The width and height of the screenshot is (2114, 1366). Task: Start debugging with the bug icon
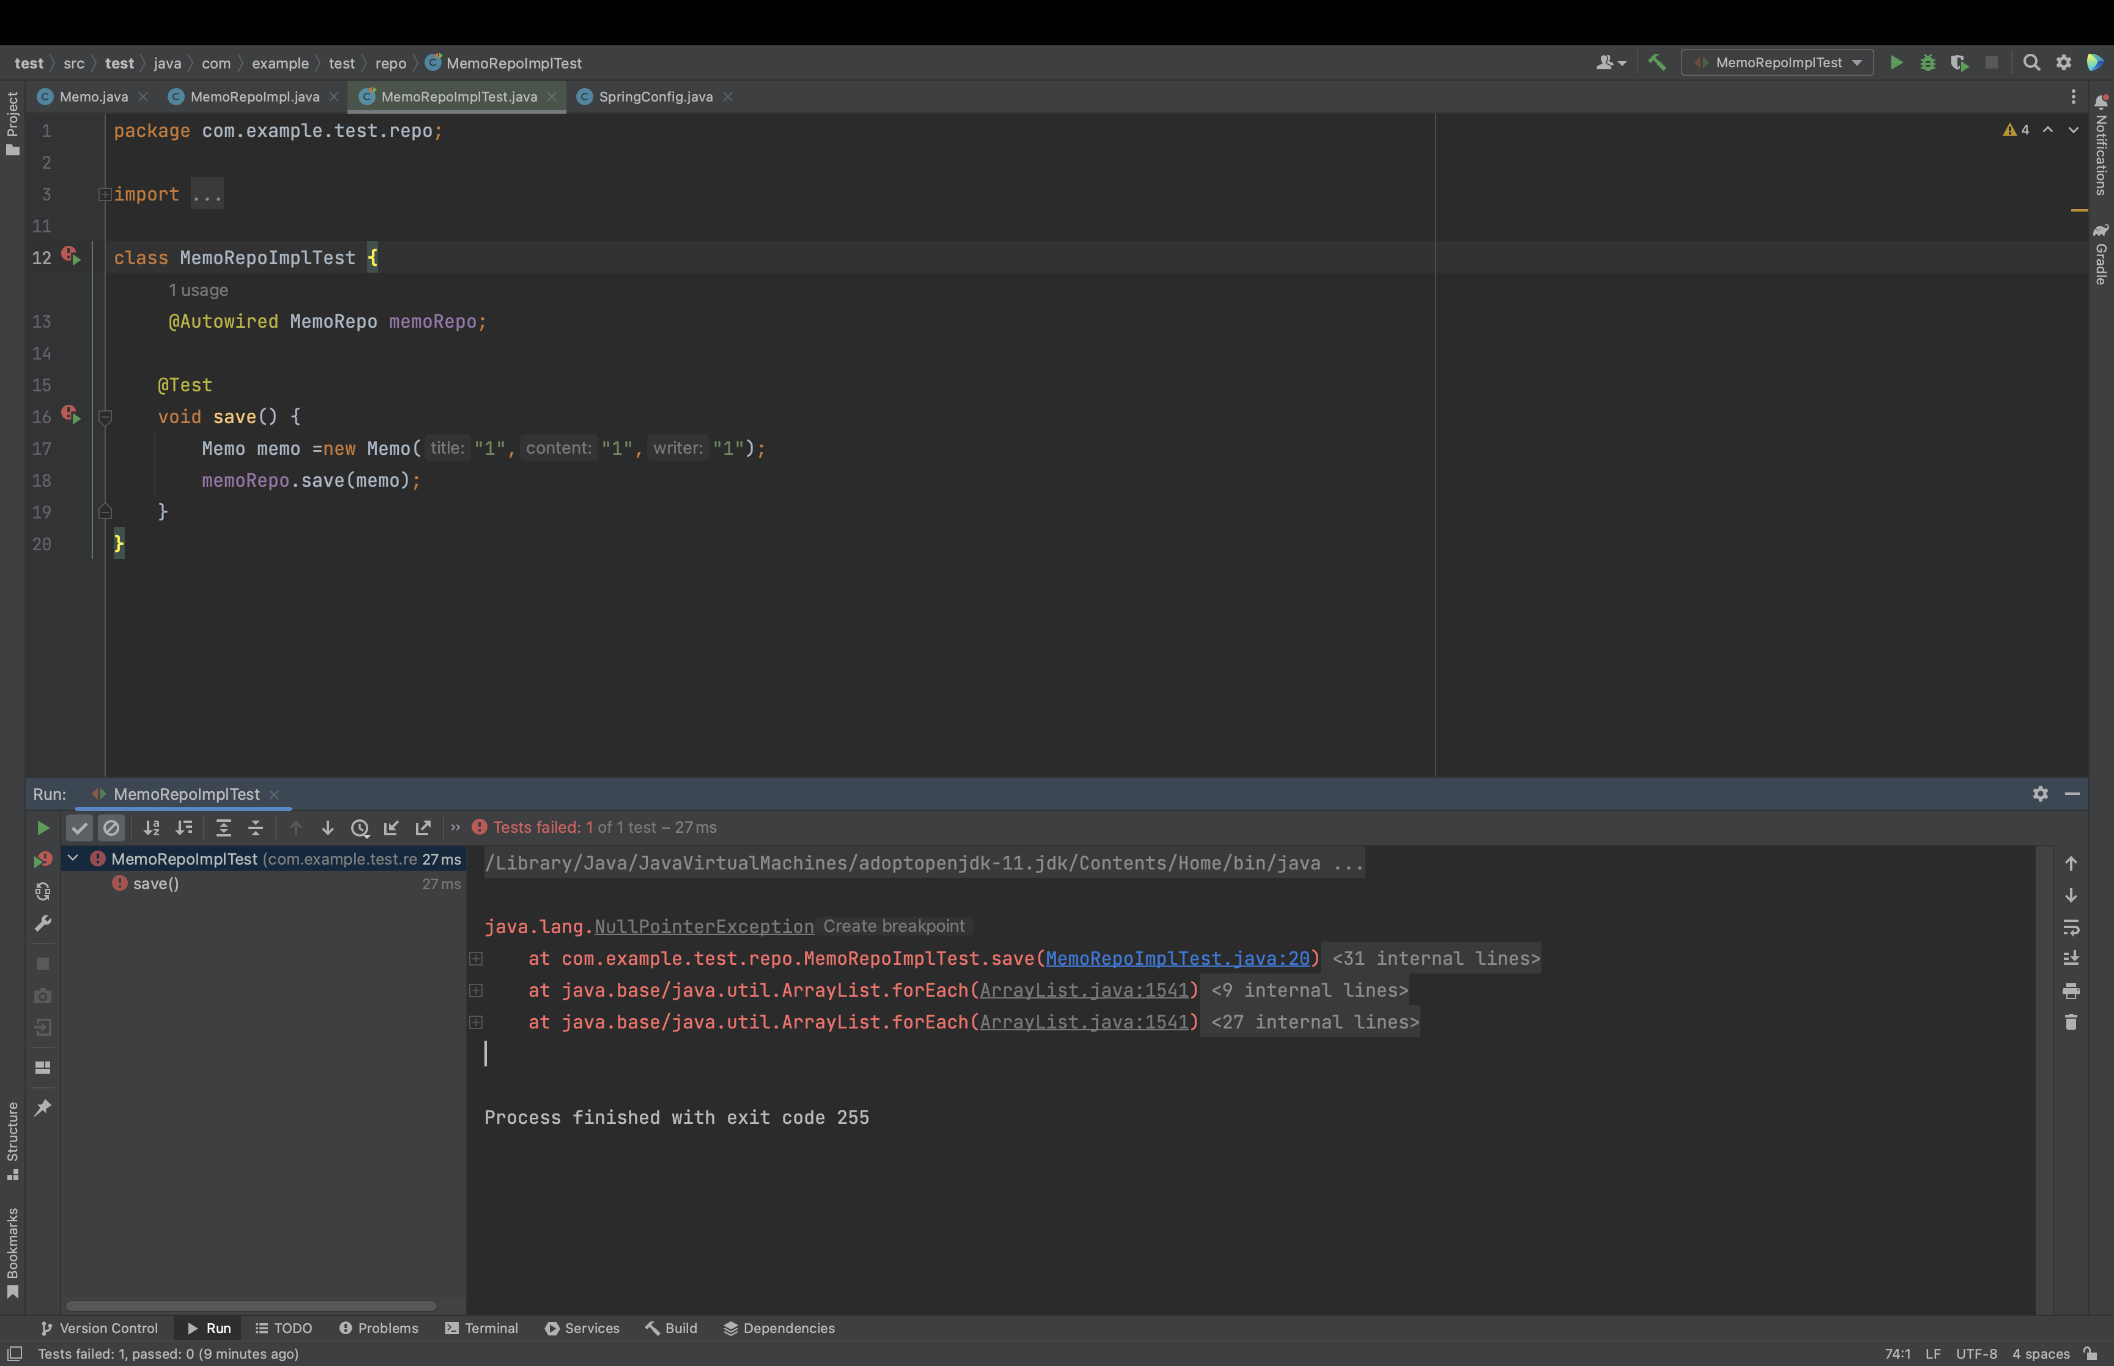(x=1927, y=62)
